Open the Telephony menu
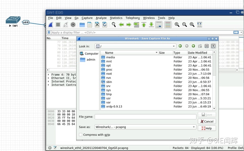Screen dimensions: 244x151 (133, 18)
